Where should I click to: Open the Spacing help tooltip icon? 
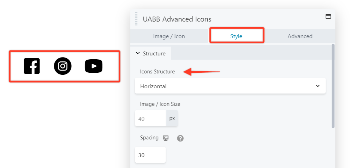pyautogui.click(x=180, y=138)
